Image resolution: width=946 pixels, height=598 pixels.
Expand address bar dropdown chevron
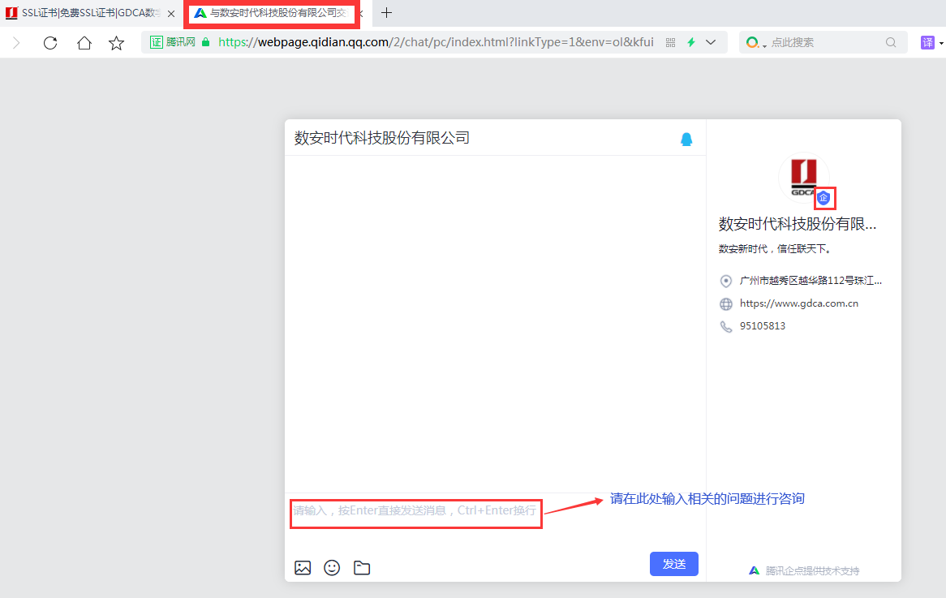click(x=711, y=42)
